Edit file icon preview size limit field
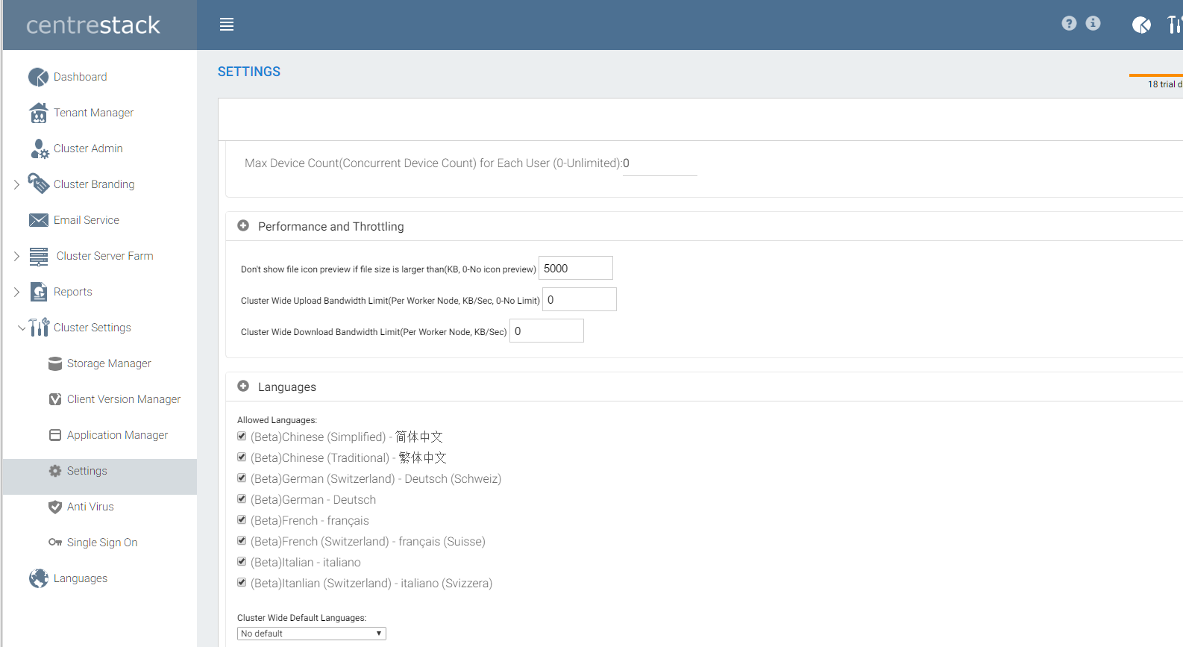The image size is (1183, 647). coord(576,268)
